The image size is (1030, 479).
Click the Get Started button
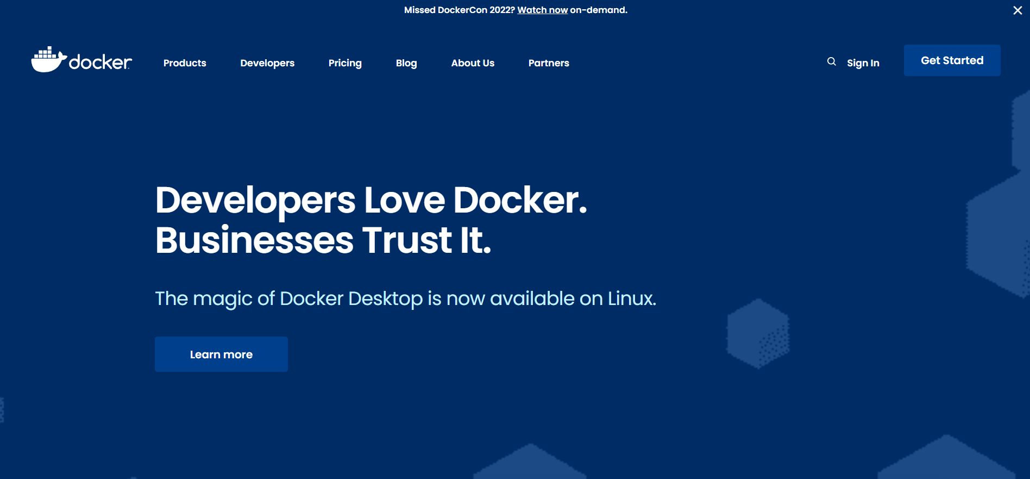click(x=952, y=60)
